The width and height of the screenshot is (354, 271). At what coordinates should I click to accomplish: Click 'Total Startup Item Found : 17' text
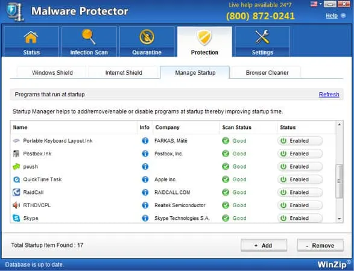click(x=47, y=245)
